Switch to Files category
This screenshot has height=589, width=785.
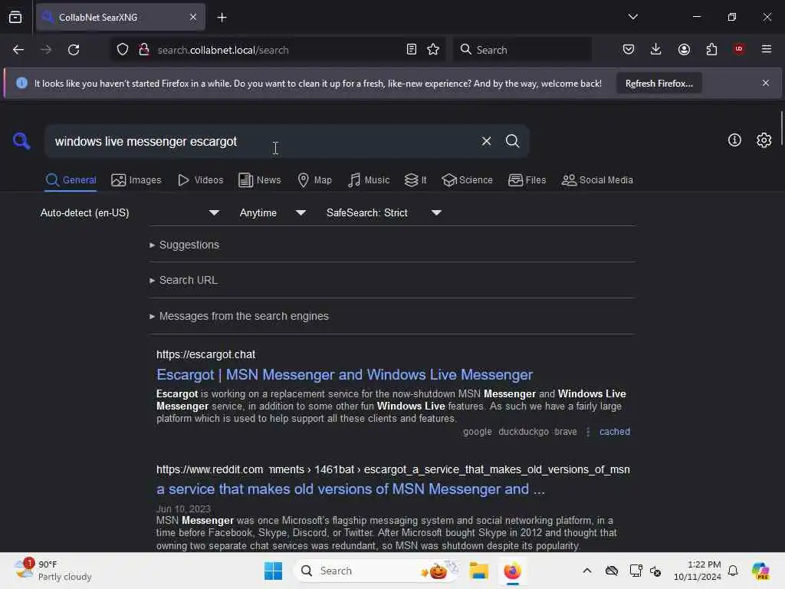527,180
